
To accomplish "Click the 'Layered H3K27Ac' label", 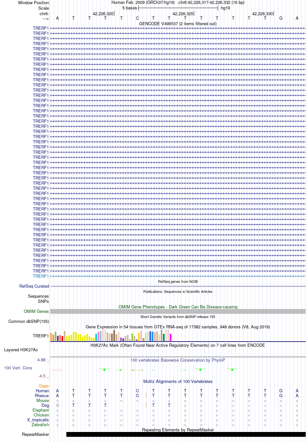I will [x=21, y=350].
